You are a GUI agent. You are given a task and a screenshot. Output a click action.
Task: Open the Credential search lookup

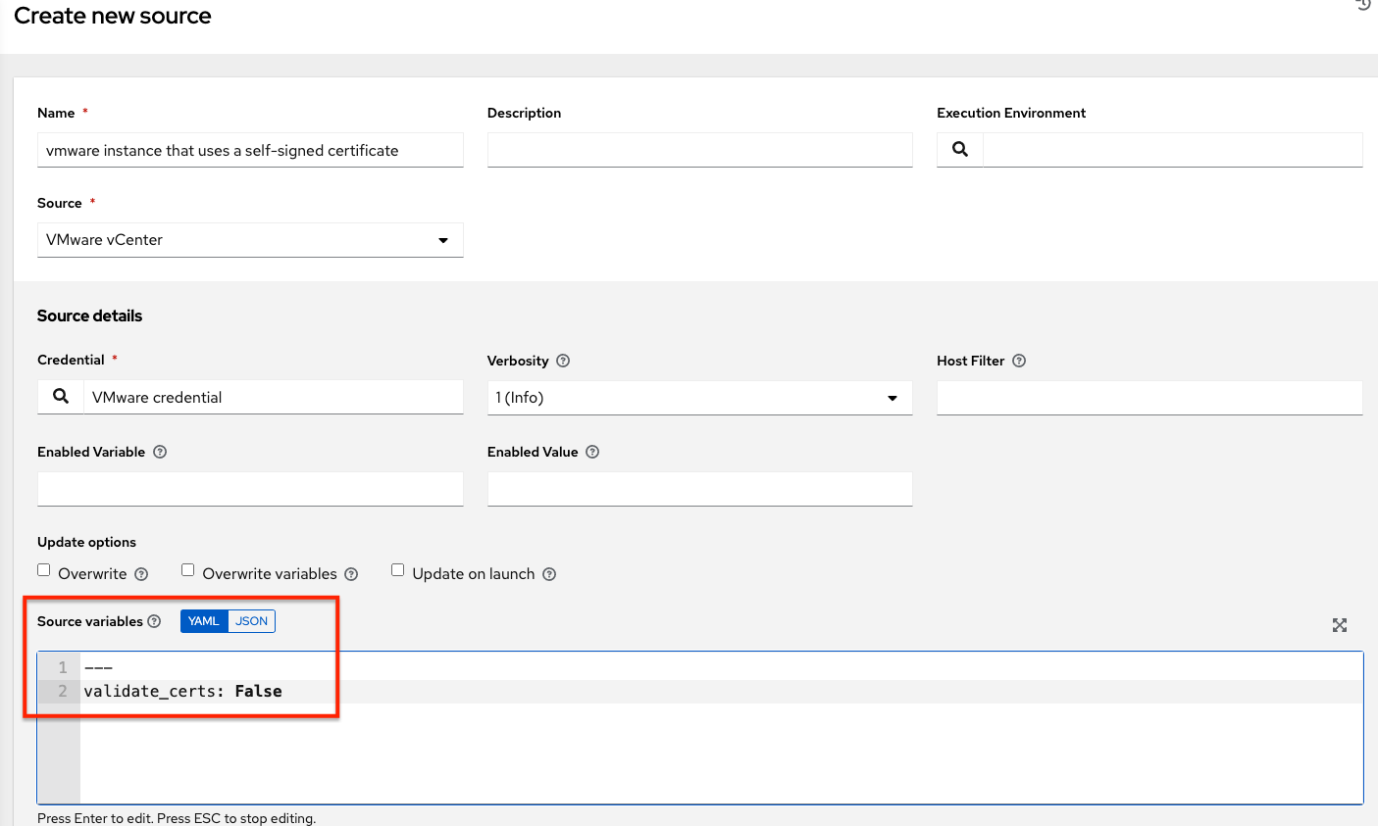click(x=60, y=396)
